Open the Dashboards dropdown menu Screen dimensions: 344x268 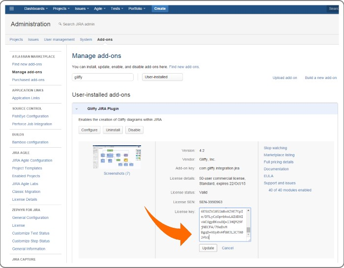(x=36, y=8)
